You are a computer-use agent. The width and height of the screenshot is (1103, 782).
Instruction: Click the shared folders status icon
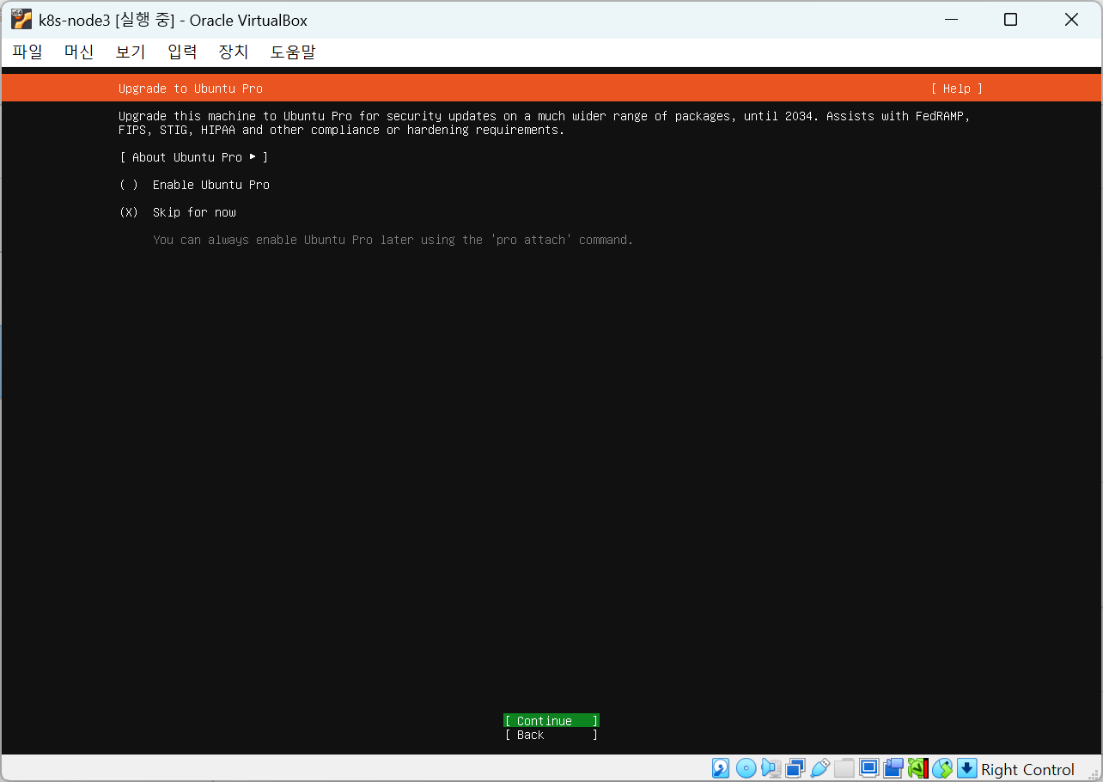[844, 768]
